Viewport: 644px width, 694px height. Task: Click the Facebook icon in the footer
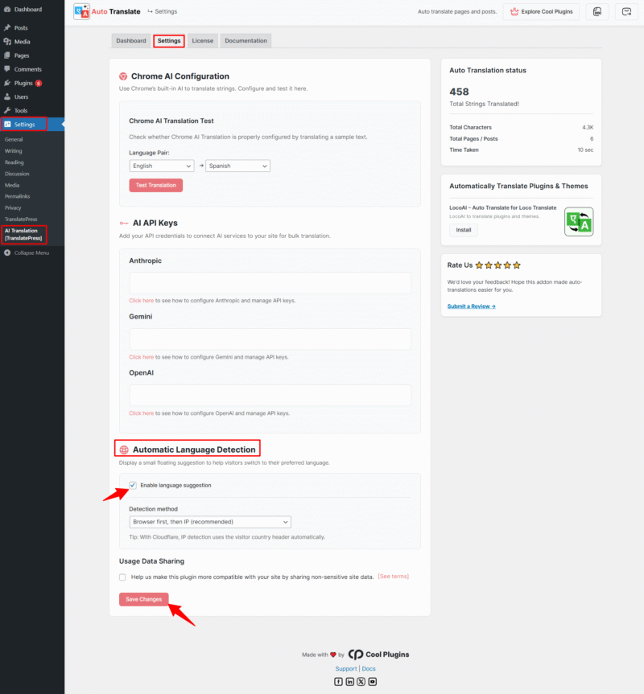point(338,681)
